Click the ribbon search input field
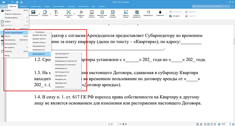The image size is (235, 126). pyautogui.click(x=211, y=6)
